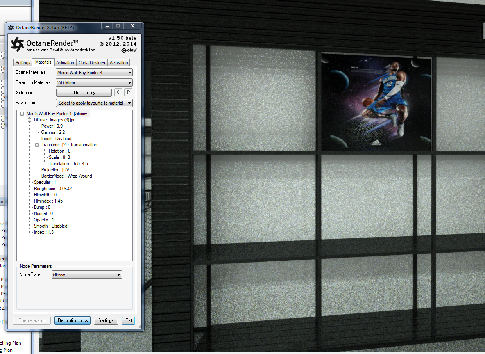Image resolution: width=485 pixels, height=354 pixels.
Task: Select the 'Opacity : 1' row
Action: 44,220
